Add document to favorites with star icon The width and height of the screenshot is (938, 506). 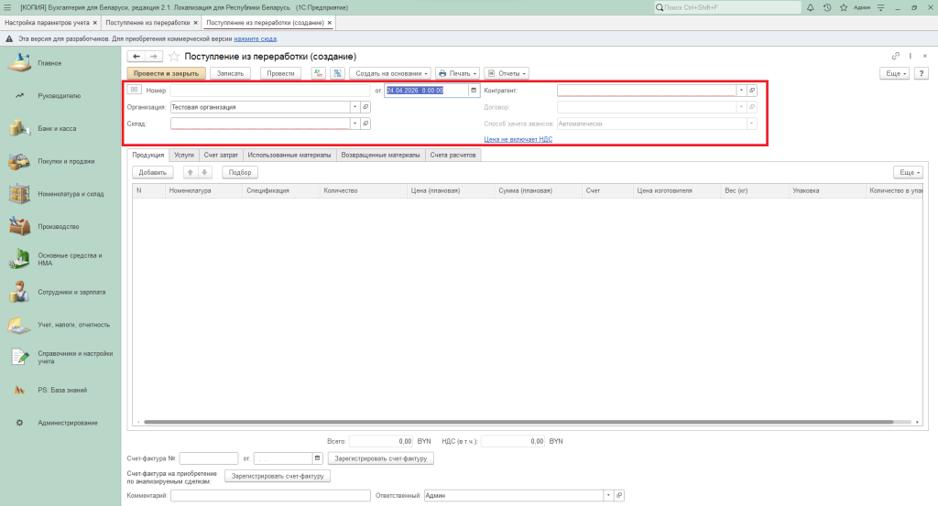coord(174,57)
